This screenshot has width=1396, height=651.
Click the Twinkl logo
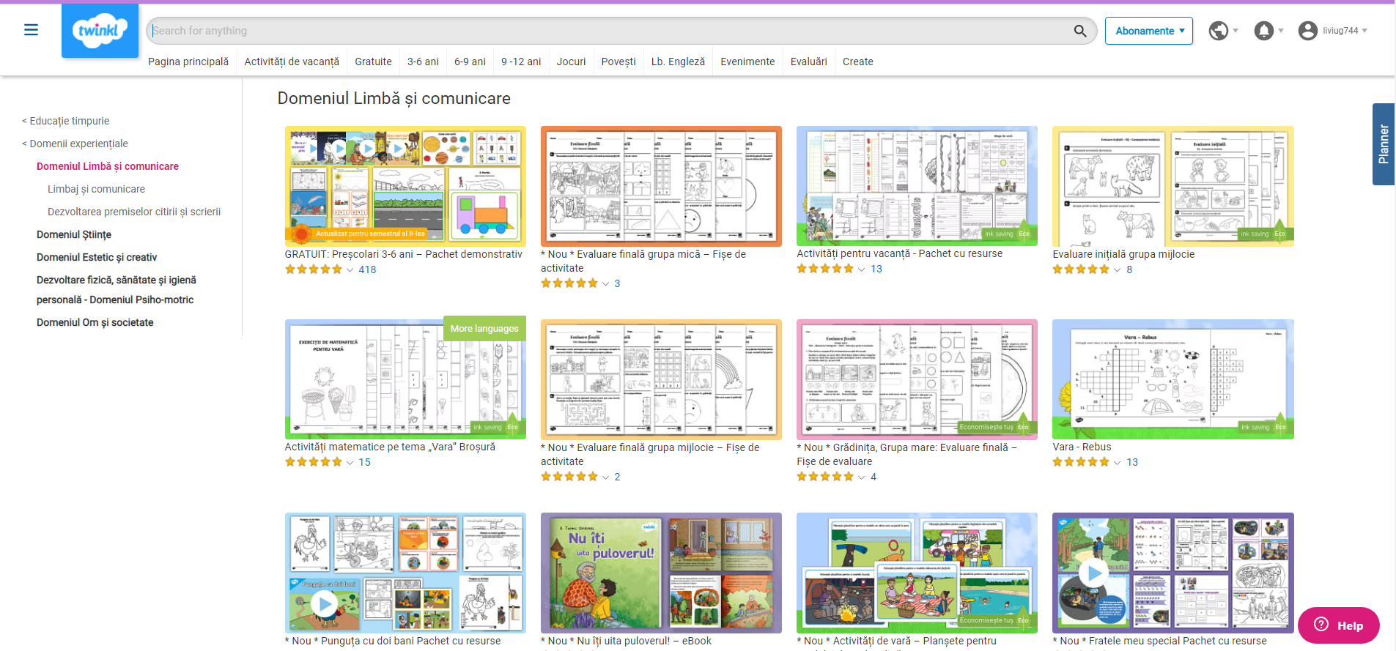100,31
